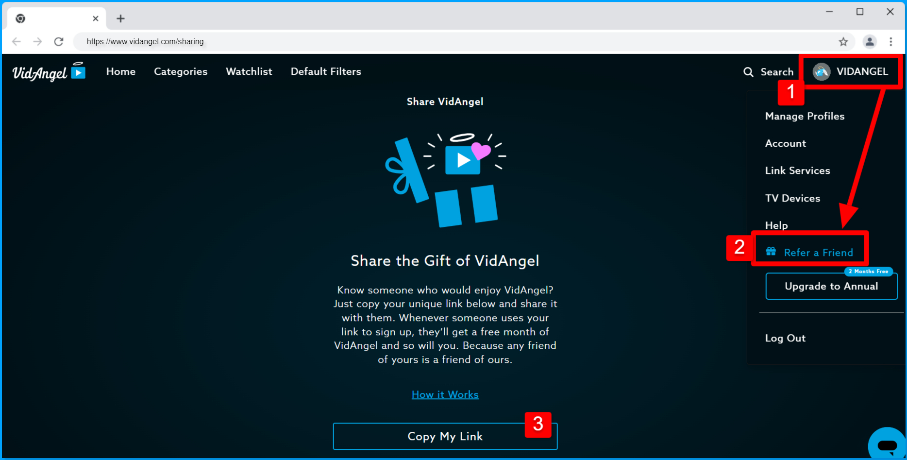Minimize the browser window
Viewport: 907px width, 460px height.
[x=829, y=12]
